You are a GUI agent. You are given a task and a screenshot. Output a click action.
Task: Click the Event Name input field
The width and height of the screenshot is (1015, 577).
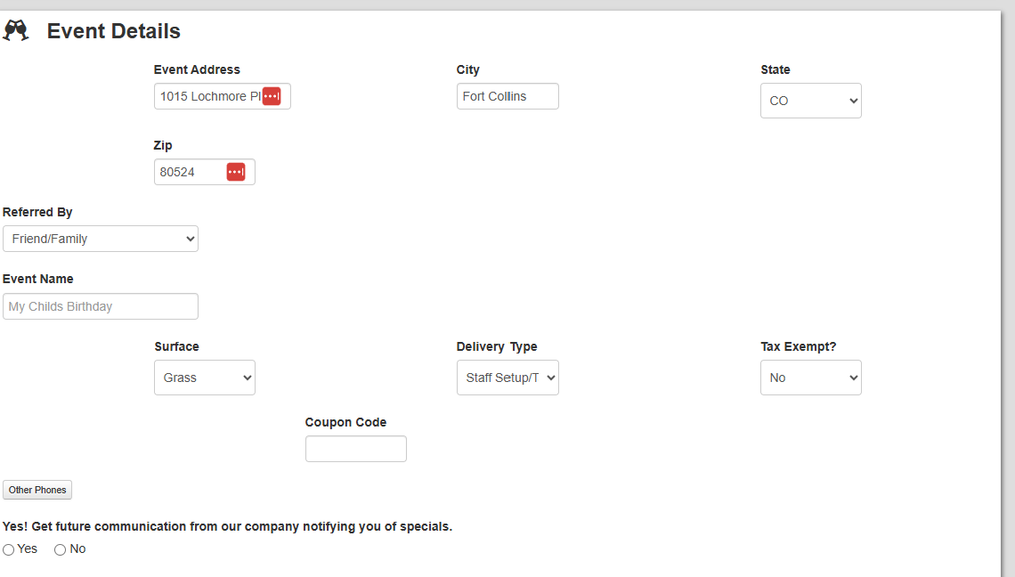(x=101, y=306)
